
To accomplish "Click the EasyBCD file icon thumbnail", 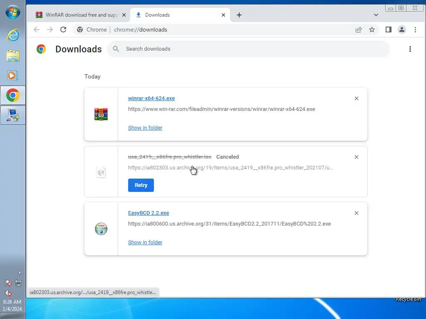I will [101, 229].
